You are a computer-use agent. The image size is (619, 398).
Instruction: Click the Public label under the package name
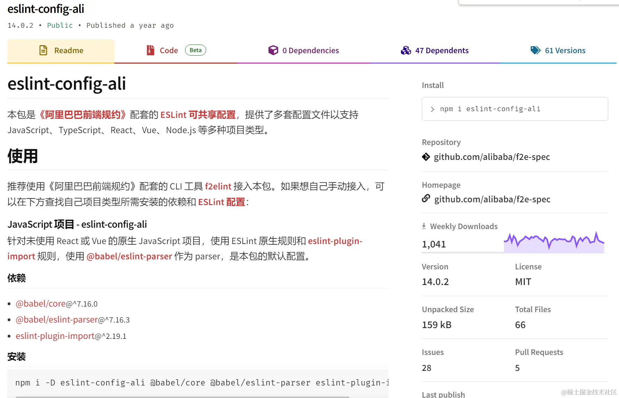tap(60, 25)
